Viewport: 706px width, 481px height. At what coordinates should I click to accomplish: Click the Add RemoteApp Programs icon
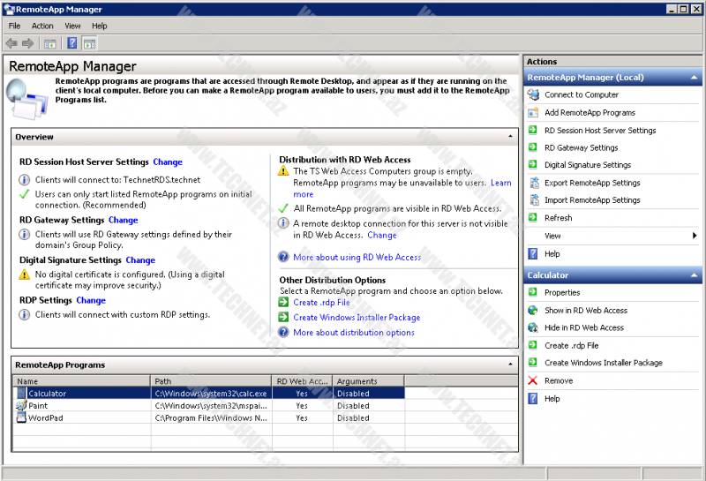(x=533, y=112)
